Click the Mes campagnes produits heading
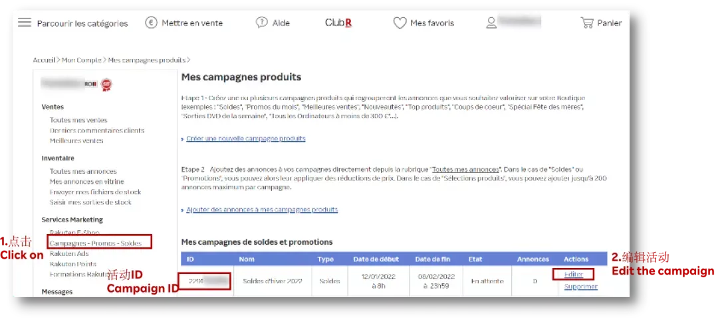The height and width of the screenshot is (321, 718). tap(241, 77)
